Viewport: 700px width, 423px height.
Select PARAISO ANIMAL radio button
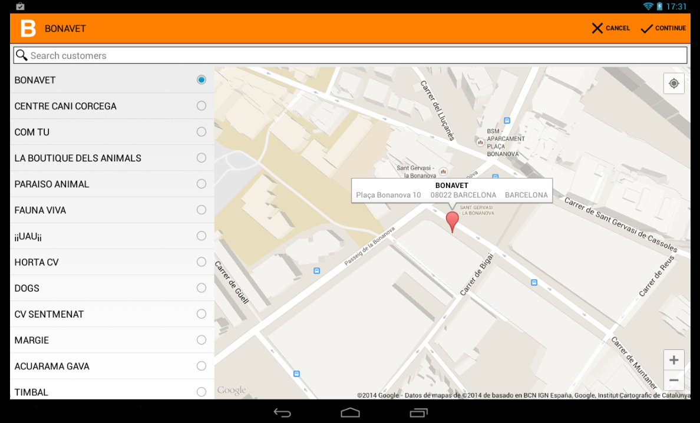(202, 184)
